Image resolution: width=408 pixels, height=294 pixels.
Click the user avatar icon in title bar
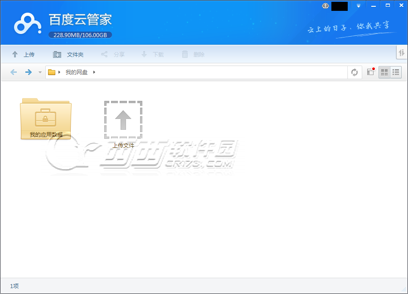click(x=325, y=6)
